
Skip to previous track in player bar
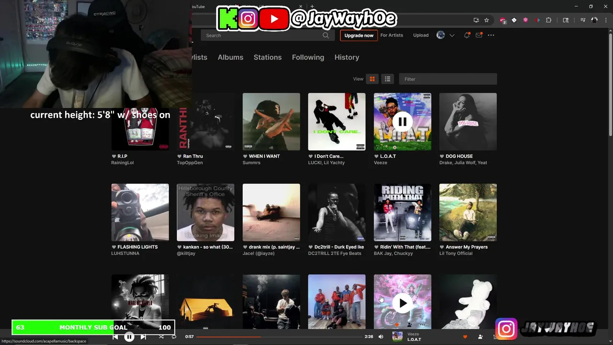click(115, 337)
